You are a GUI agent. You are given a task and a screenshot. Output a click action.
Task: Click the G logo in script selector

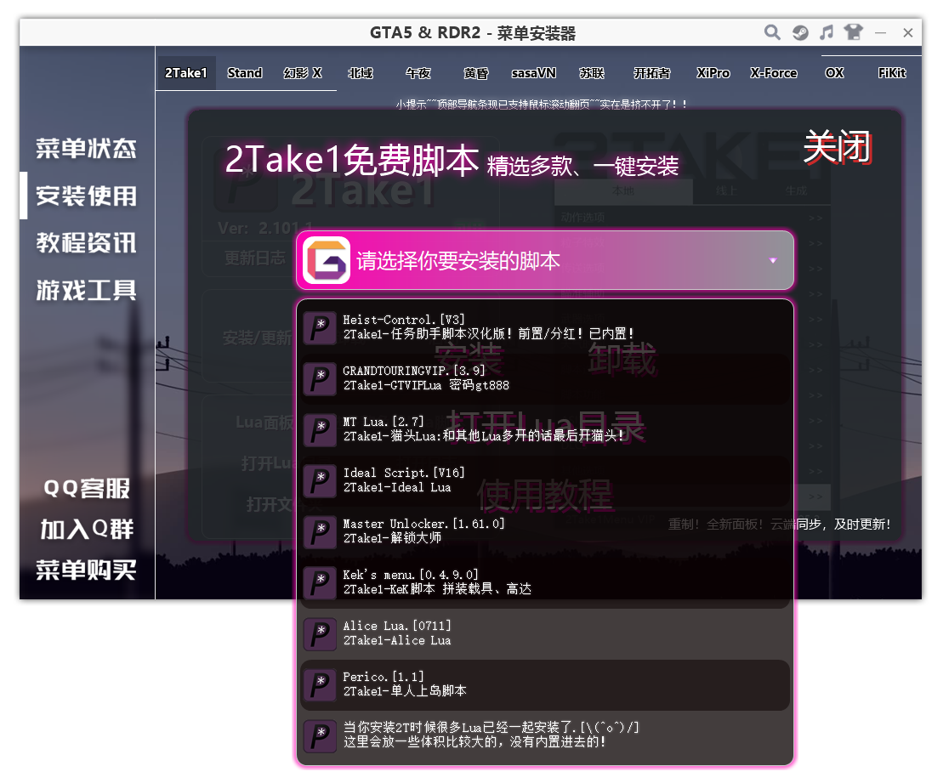(x=327, y=260)
